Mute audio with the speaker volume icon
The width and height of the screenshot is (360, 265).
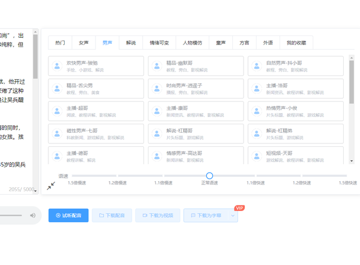[33, 215]
